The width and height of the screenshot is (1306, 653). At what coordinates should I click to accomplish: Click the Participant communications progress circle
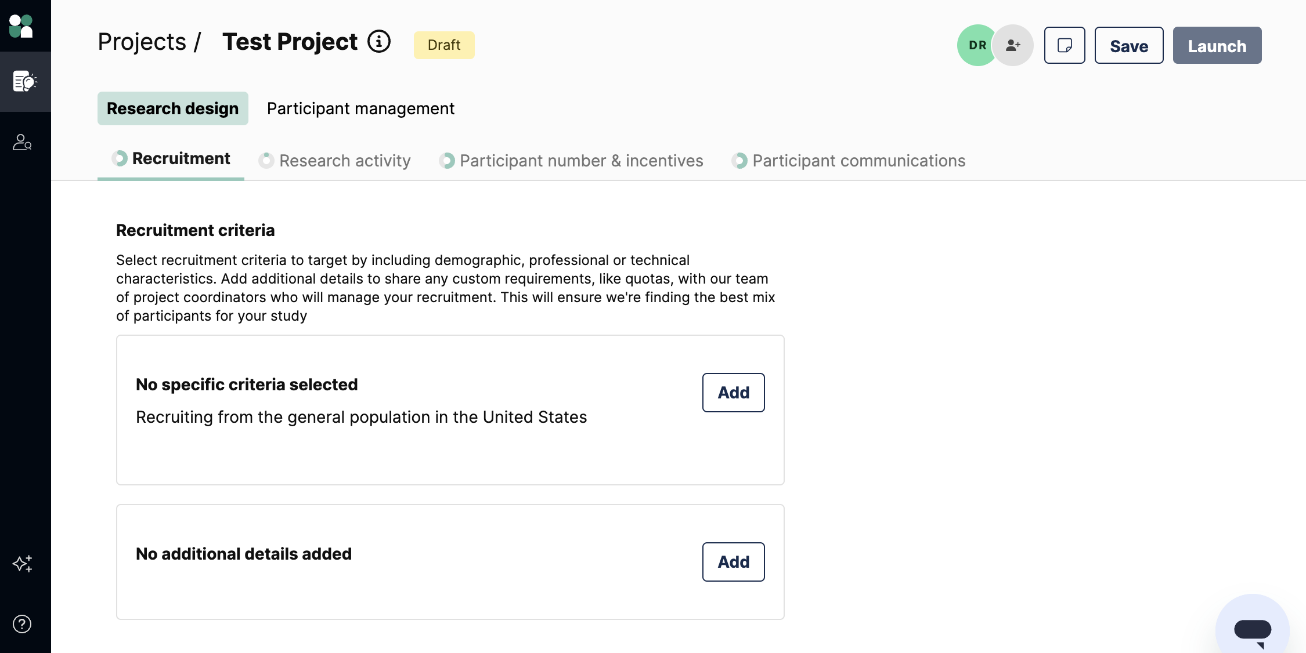739,161
